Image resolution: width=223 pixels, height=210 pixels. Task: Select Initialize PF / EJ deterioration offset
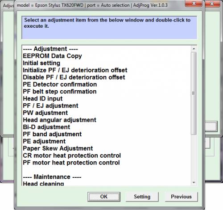click(75, 70)
